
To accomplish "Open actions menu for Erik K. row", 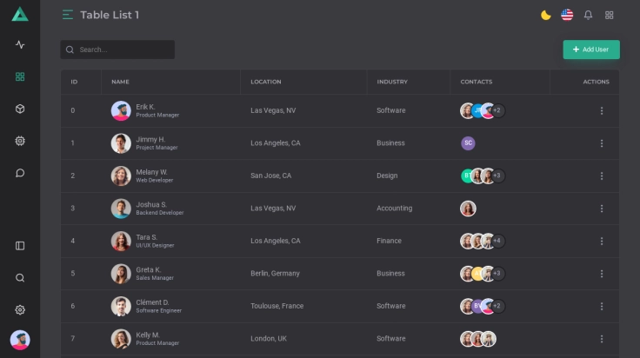I will click(601, 110).
